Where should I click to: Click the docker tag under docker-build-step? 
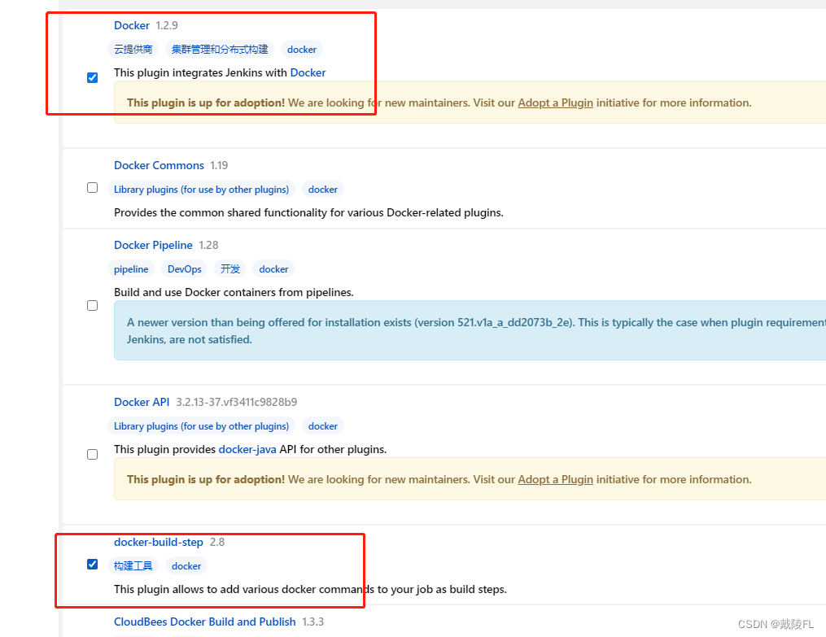click(186, 566)
